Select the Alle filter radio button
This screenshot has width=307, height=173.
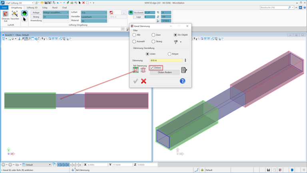[x=134, y=35]
